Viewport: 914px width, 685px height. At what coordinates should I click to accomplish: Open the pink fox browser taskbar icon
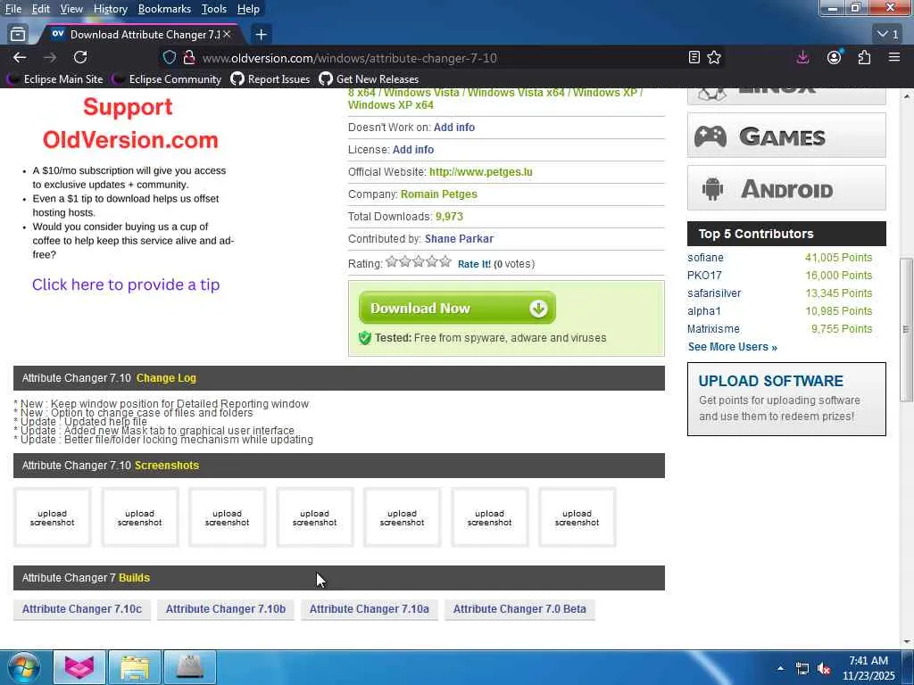click(79, 667)
